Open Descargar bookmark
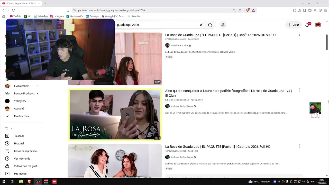Screen dimensions: 329x185 point(92,16)
